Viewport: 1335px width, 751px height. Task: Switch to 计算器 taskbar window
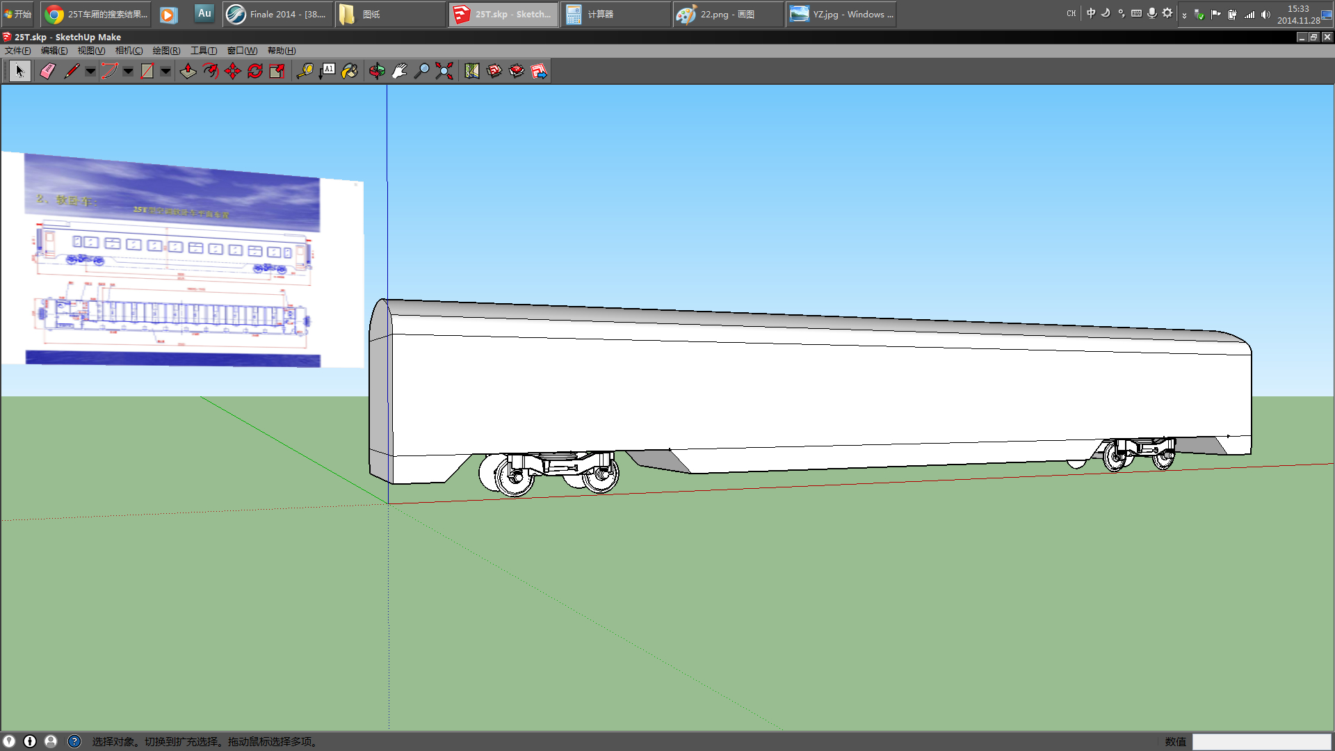point(615,14)
